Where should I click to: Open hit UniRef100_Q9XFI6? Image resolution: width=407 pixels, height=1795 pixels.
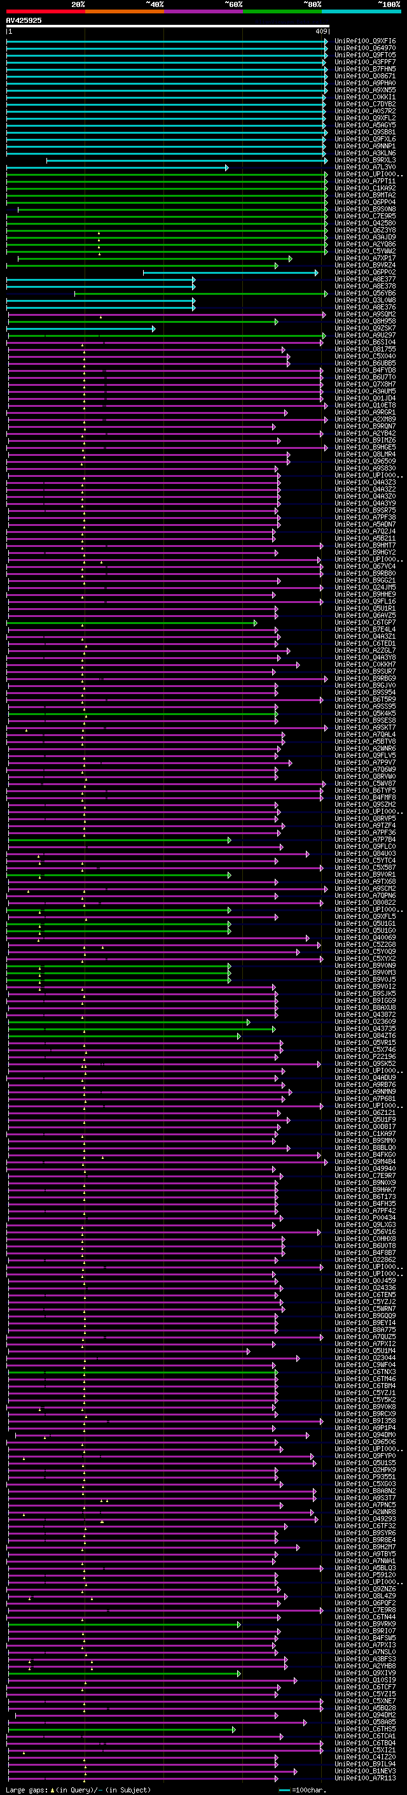(x=364, y=41)
